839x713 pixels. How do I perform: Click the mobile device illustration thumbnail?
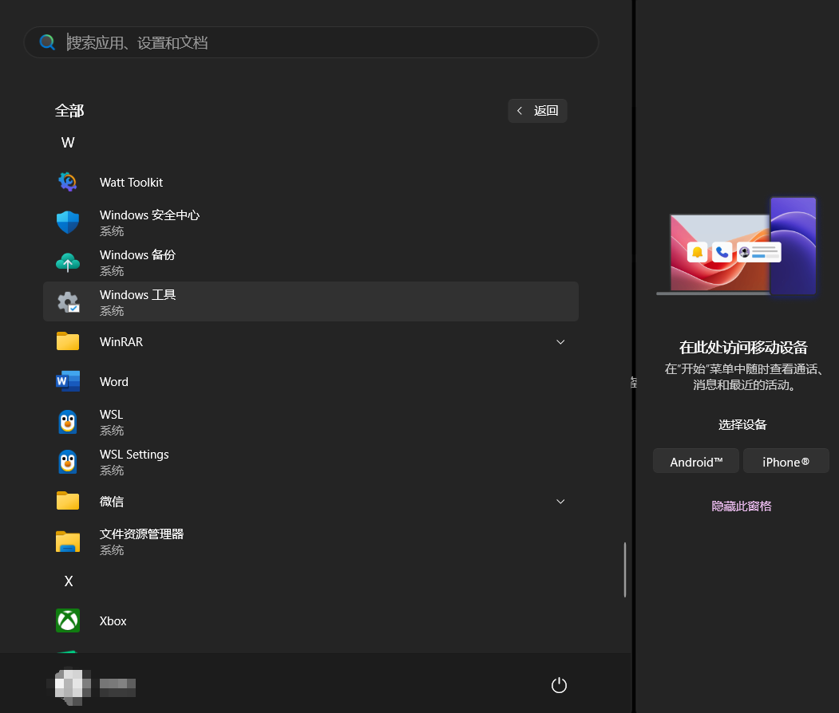click(x=738, y=246)
